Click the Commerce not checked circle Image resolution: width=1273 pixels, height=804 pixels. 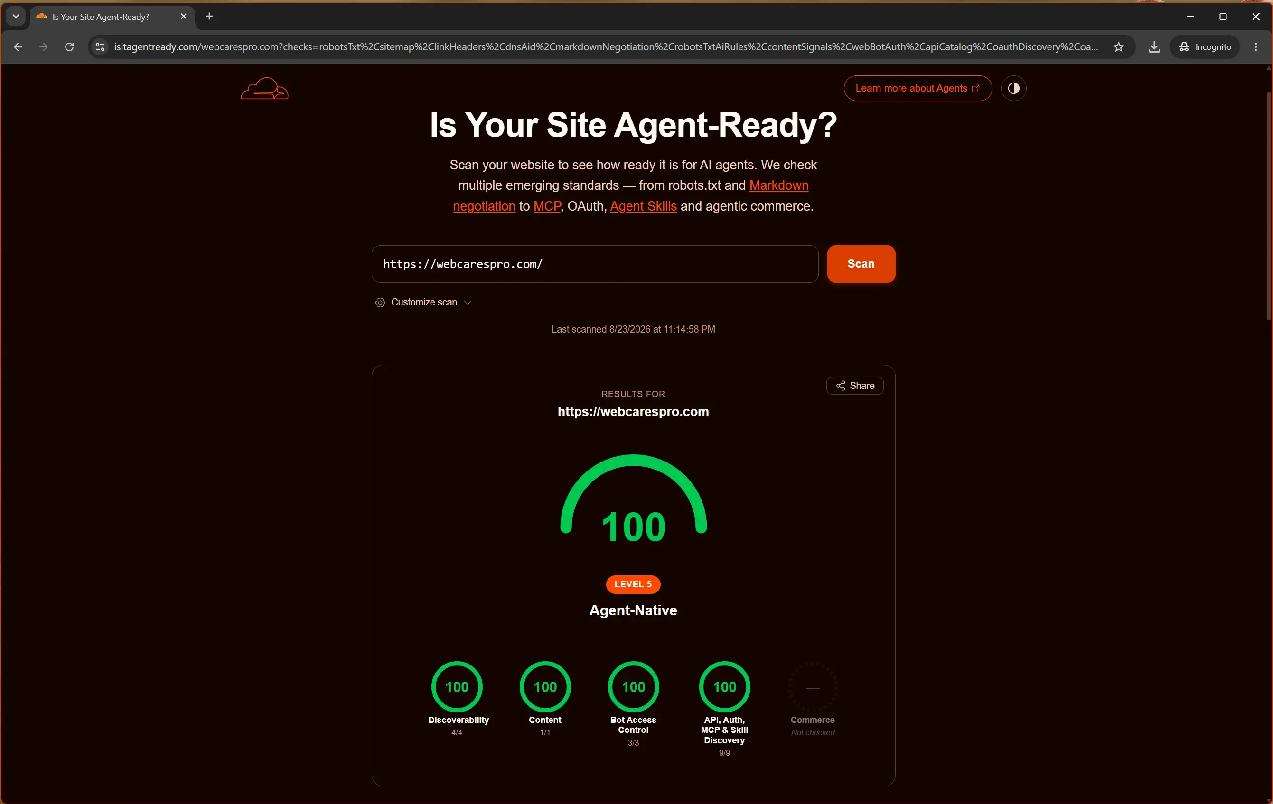click(813, 687)
